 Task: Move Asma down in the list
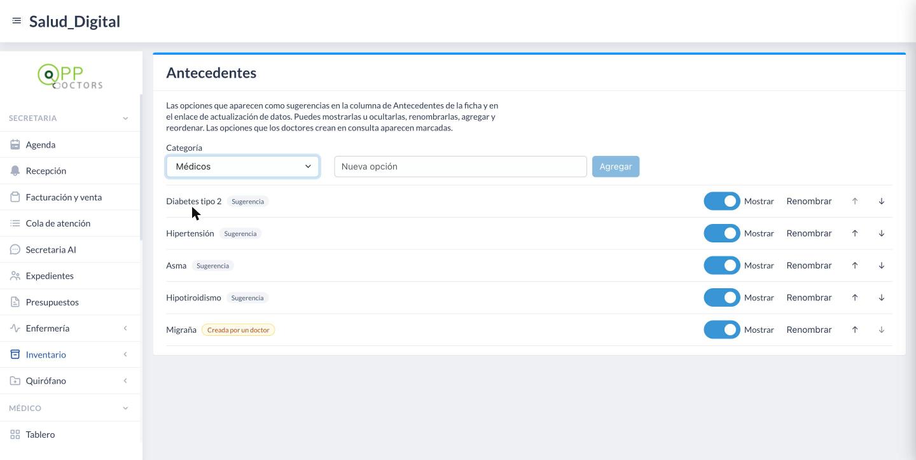point(882,265)
